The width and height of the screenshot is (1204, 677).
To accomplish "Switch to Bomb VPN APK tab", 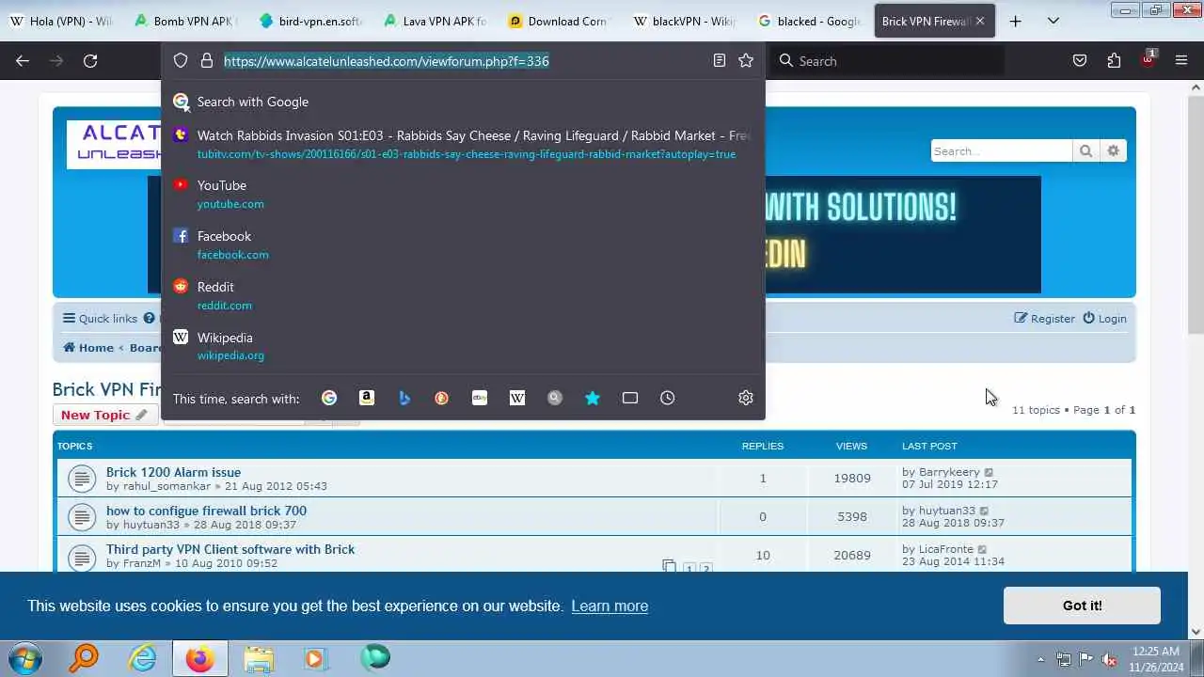I will (185, 21).
